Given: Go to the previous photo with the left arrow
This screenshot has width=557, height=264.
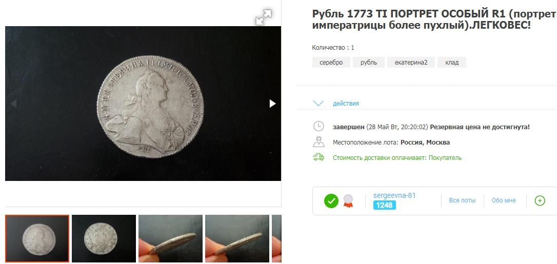Looking at the screenshot, I should [13, 103].
